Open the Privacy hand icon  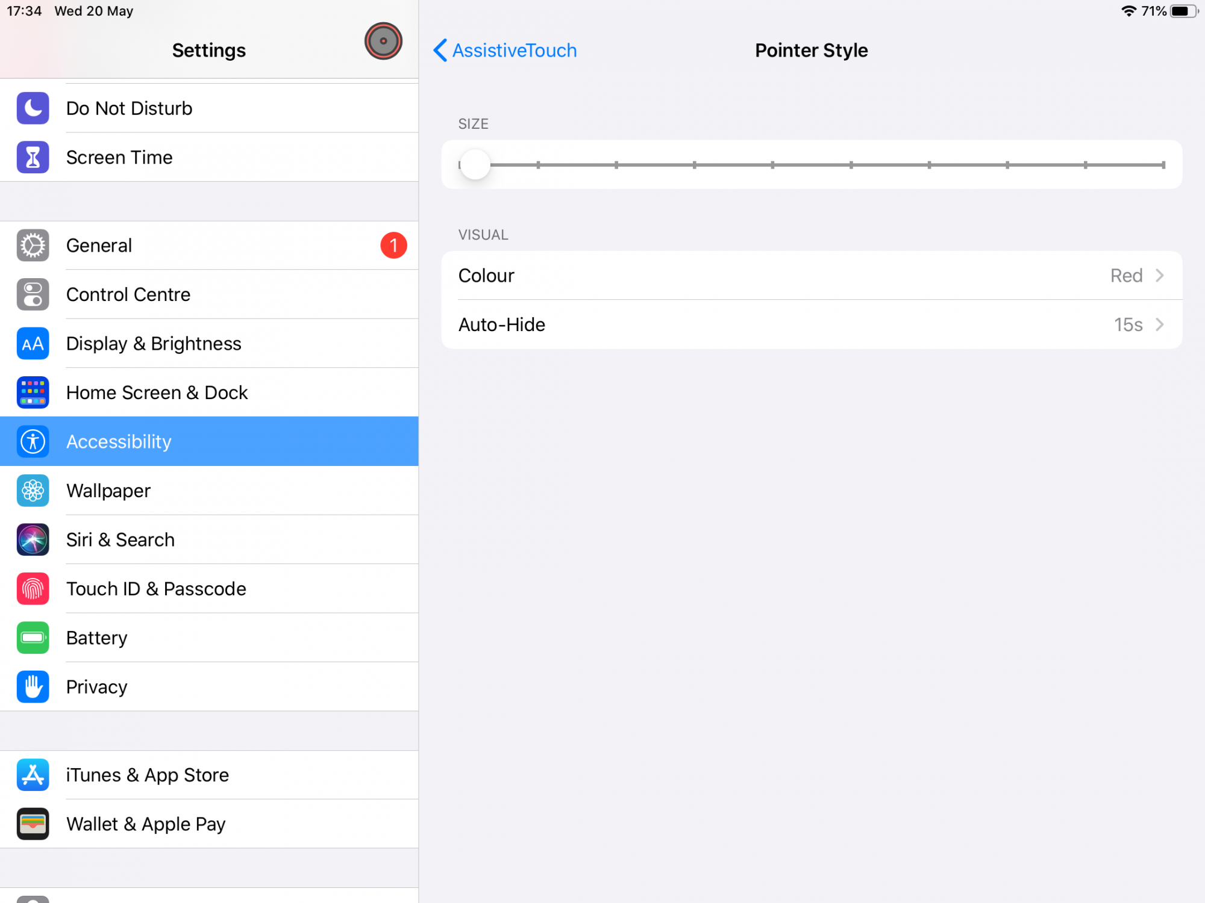click(x=33, y=687)
